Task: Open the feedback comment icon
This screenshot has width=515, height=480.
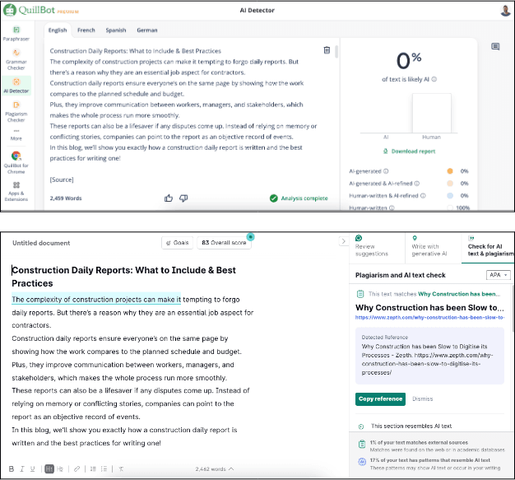Action: [x=495, y=46]
